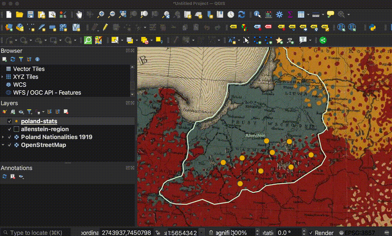The image size is (392, 236).
Task: Open the new print layout icon
Action: [x=41, y=15]
